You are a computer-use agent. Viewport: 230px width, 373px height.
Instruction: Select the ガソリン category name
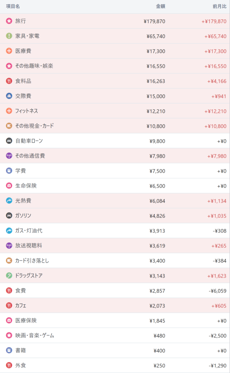(x=24, y=216)
